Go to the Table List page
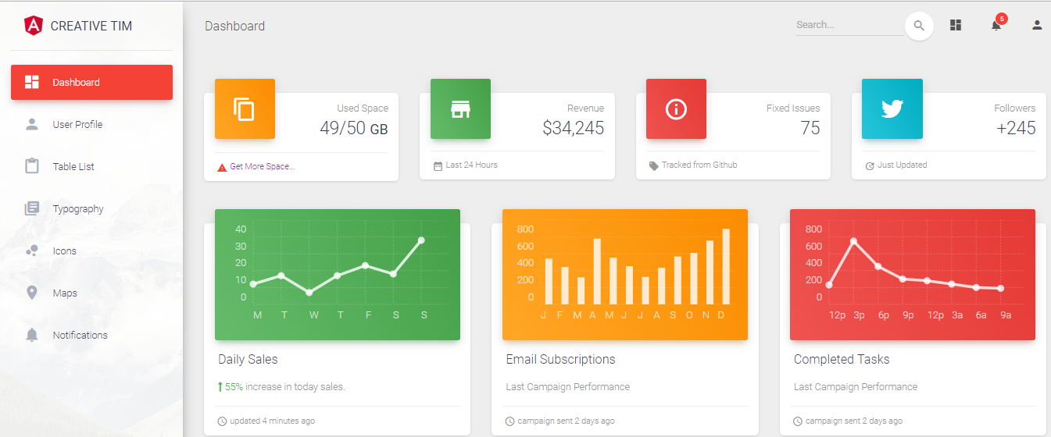This screenshot has width=1051, height=437. point(91,166)
